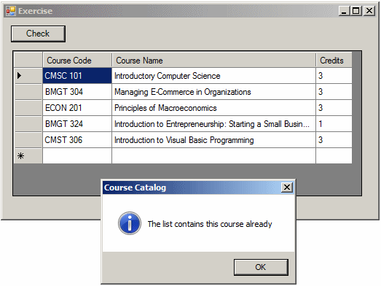Select row header of ECON 201 row
Viewport: 381px width, 286px height.
pos(28,108)
